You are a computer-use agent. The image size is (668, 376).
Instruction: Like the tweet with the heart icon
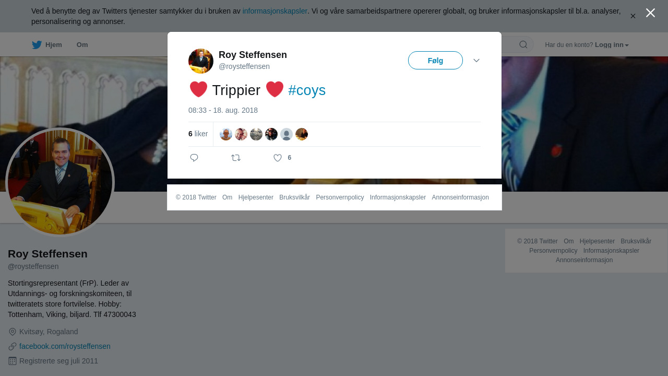[278, 158]
